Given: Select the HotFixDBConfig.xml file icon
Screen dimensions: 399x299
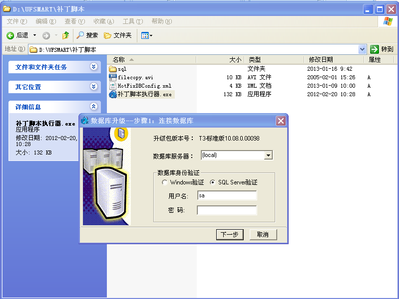Looking at the screenshot, I should click(x=113, y=86).
